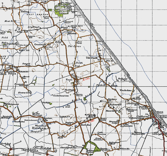This screenshot has height=156, width=167.
Task: Select the red B.1242 road number
Action: [x=86, y=79]
